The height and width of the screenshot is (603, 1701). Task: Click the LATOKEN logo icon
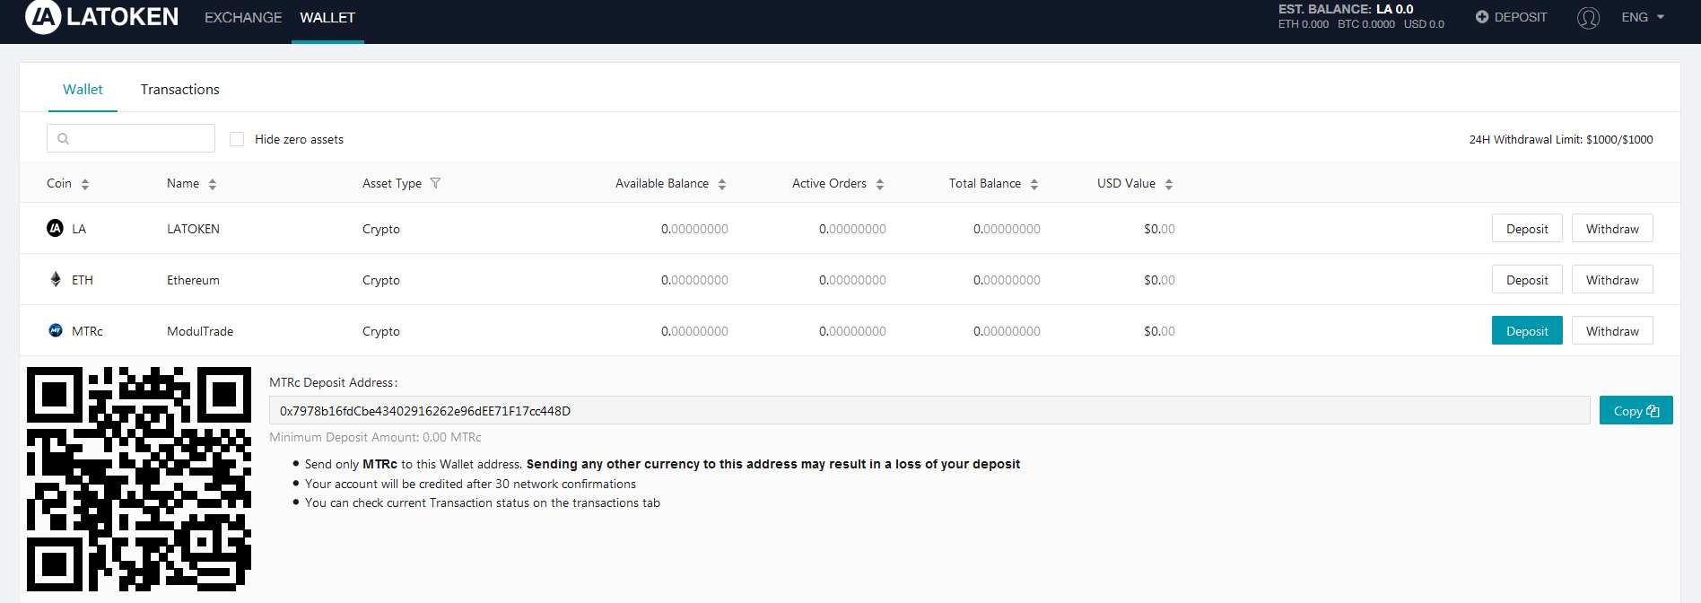[x=43, y=17]
